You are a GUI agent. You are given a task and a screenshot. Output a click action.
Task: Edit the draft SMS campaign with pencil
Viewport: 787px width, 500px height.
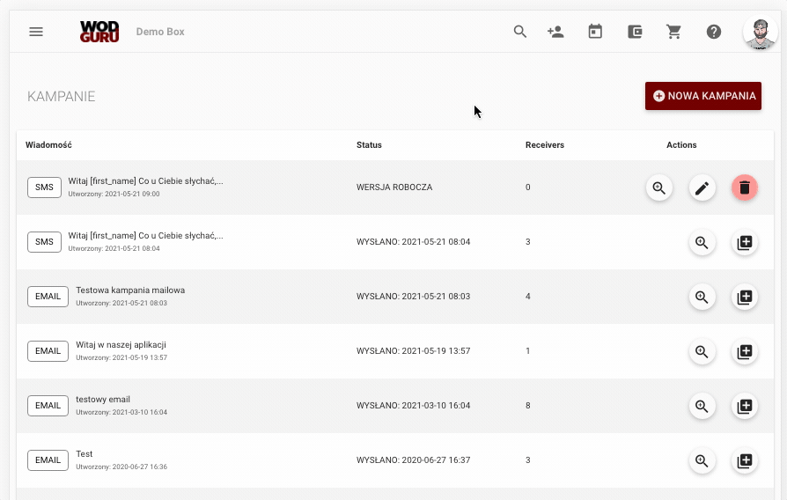[x=702, y=187]
